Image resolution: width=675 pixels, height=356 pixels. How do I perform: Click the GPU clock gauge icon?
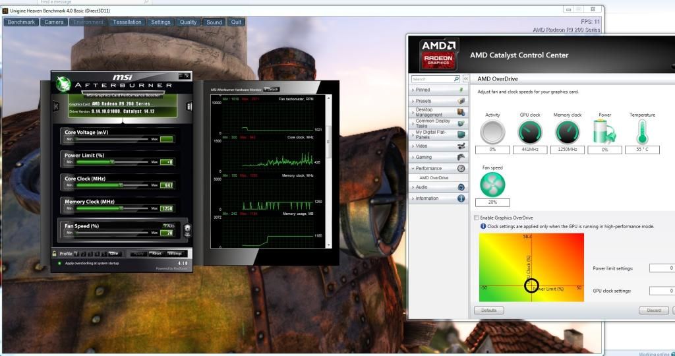(530, 132)
